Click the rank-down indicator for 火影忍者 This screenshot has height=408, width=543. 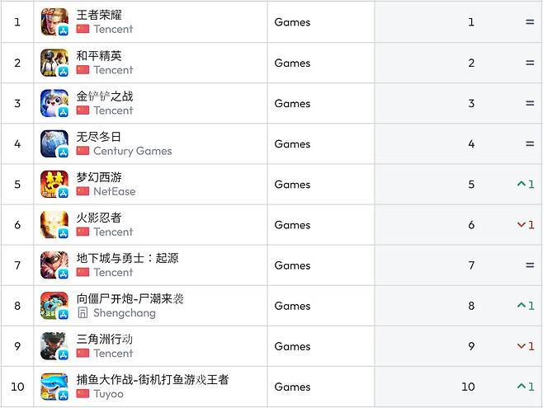pos(526,224)
